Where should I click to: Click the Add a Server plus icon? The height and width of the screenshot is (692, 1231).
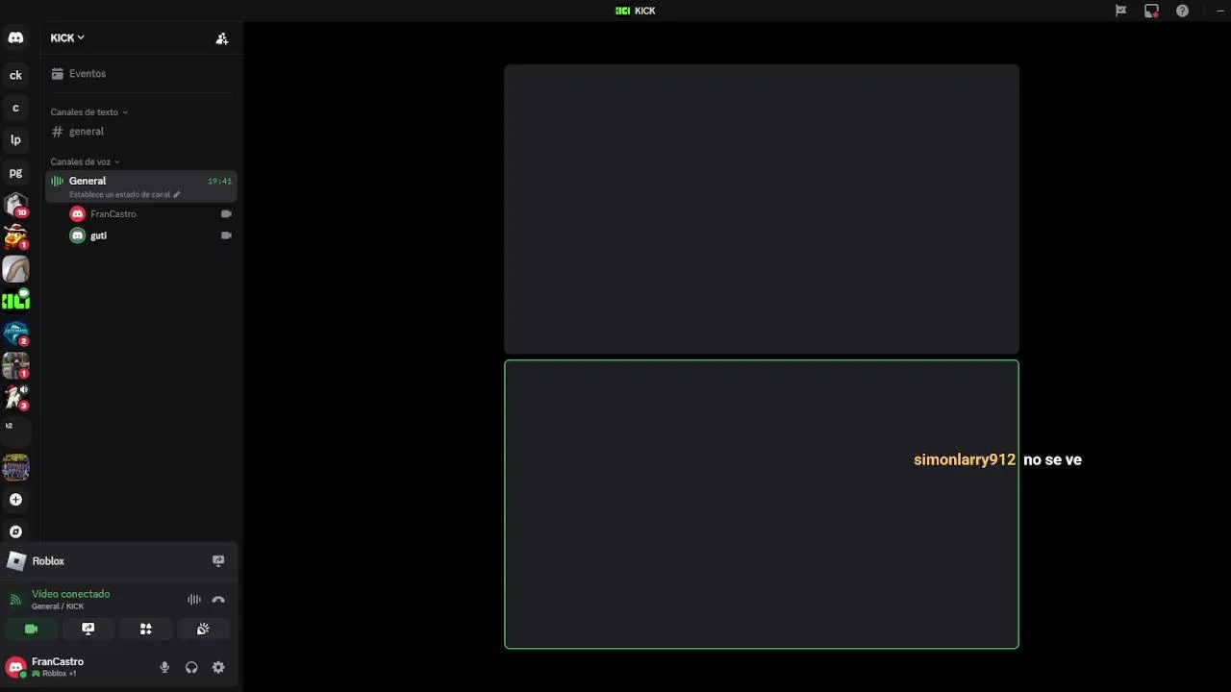pos(15,500)
